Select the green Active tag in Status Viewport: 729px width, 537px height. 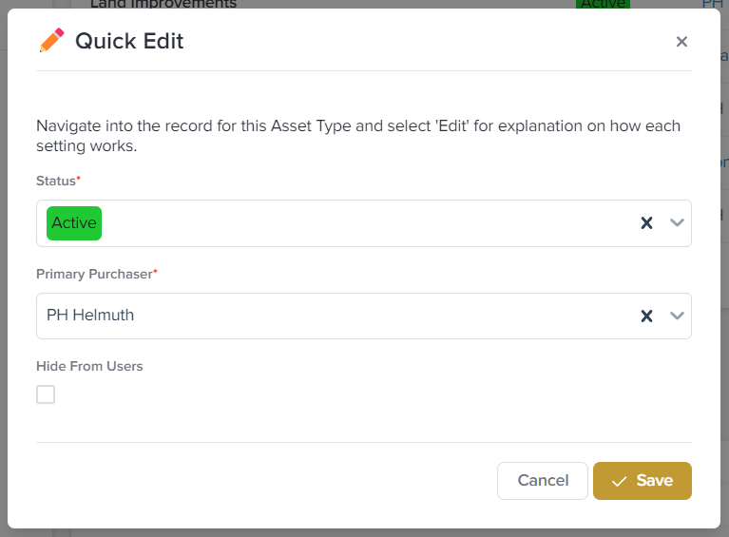click(x=74, y=223)
